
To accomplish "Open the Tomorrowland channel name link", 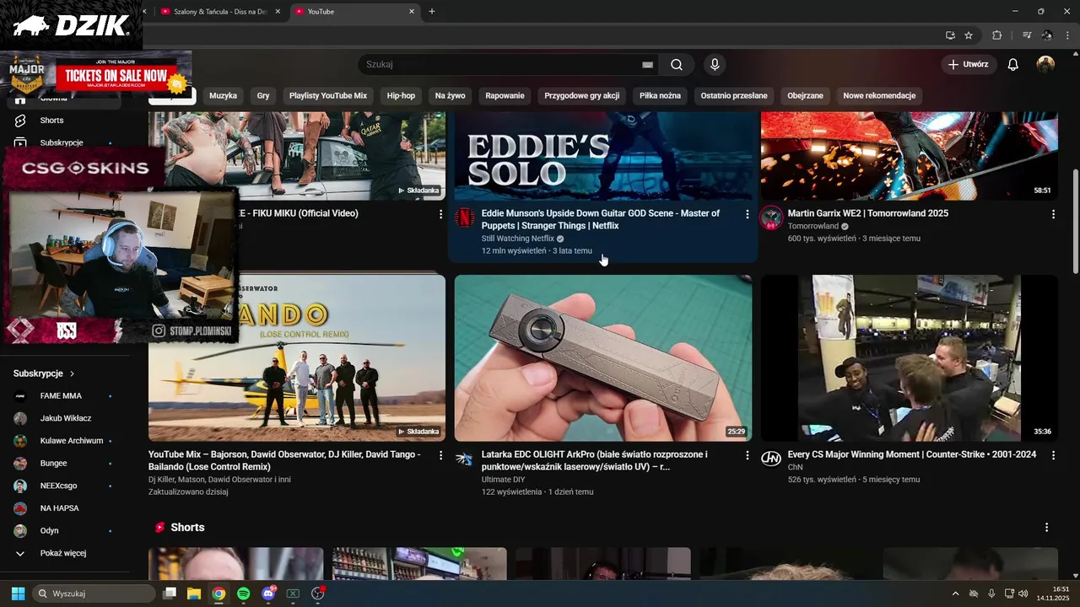I will 813,226.
